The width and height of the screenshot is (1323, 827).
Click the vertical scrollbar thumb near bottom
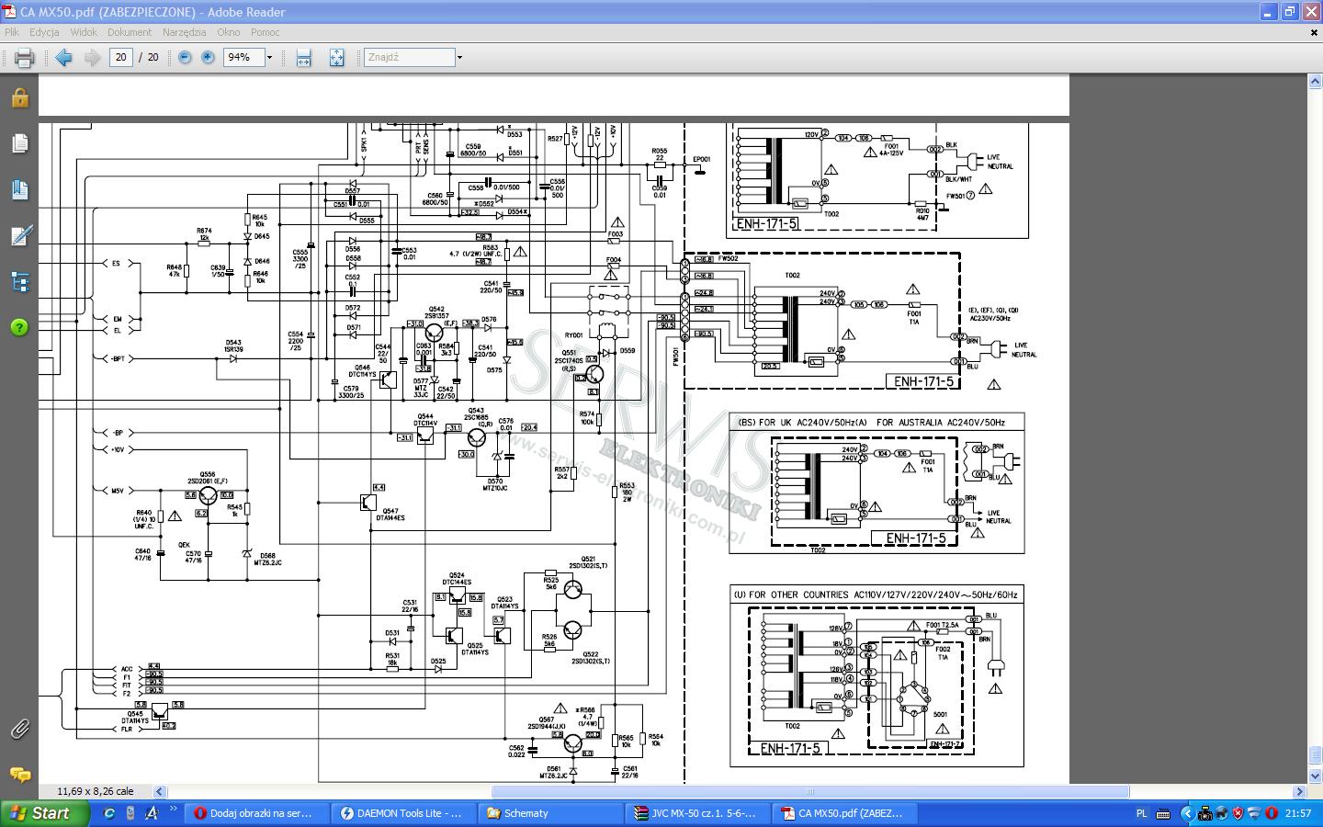coord(1315,755)
